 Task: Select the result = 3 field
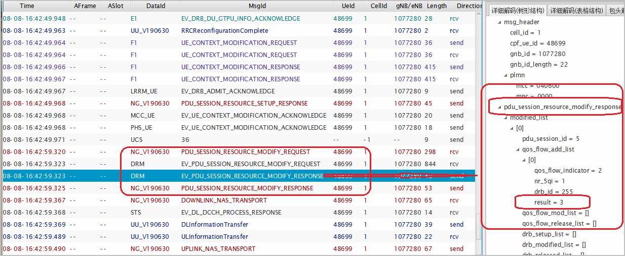pos(552,202)
